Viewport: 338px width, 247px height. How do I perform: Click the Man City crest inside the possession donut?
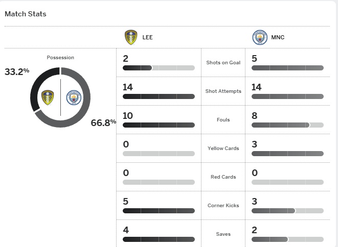coord(74,97)
